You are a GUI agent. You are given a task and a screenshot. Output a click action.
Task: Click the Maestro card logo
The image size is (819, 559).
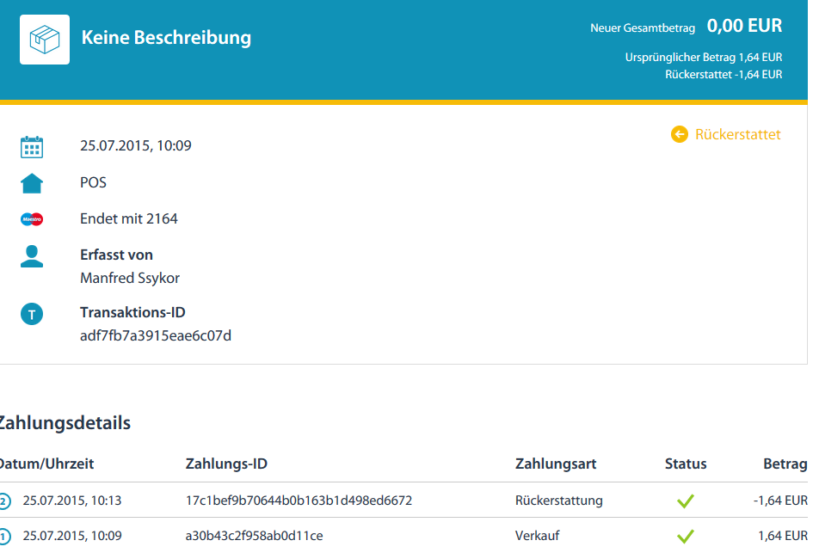point(32,219)
